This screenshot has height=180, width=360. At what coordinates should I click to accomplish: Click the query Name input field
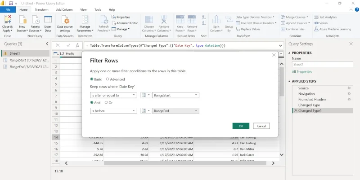click(x=322, y=64)
